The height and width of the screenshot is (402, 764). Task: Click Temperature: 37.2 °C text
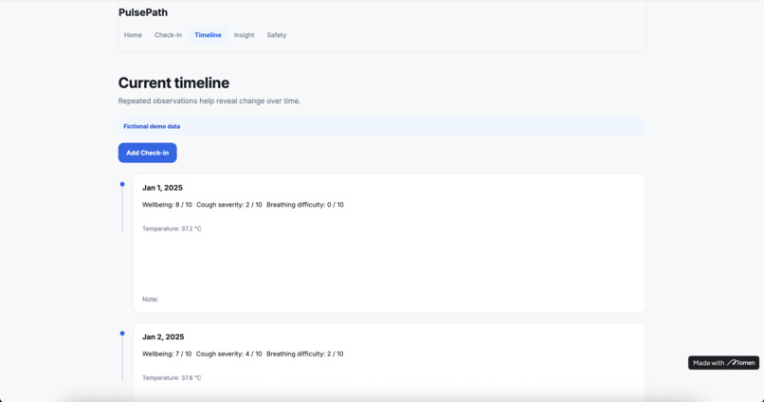[172, 228]
